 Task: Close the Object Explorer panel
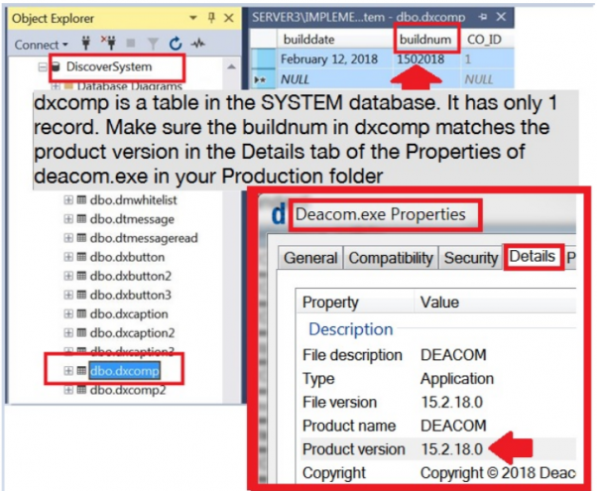coord(228,18)
